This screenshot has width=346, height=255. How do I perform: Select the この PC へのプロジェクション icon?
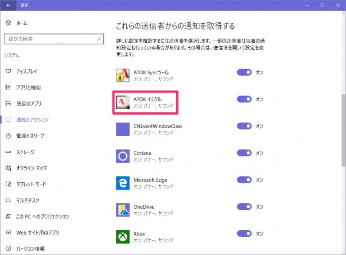(x=8, y=216)
